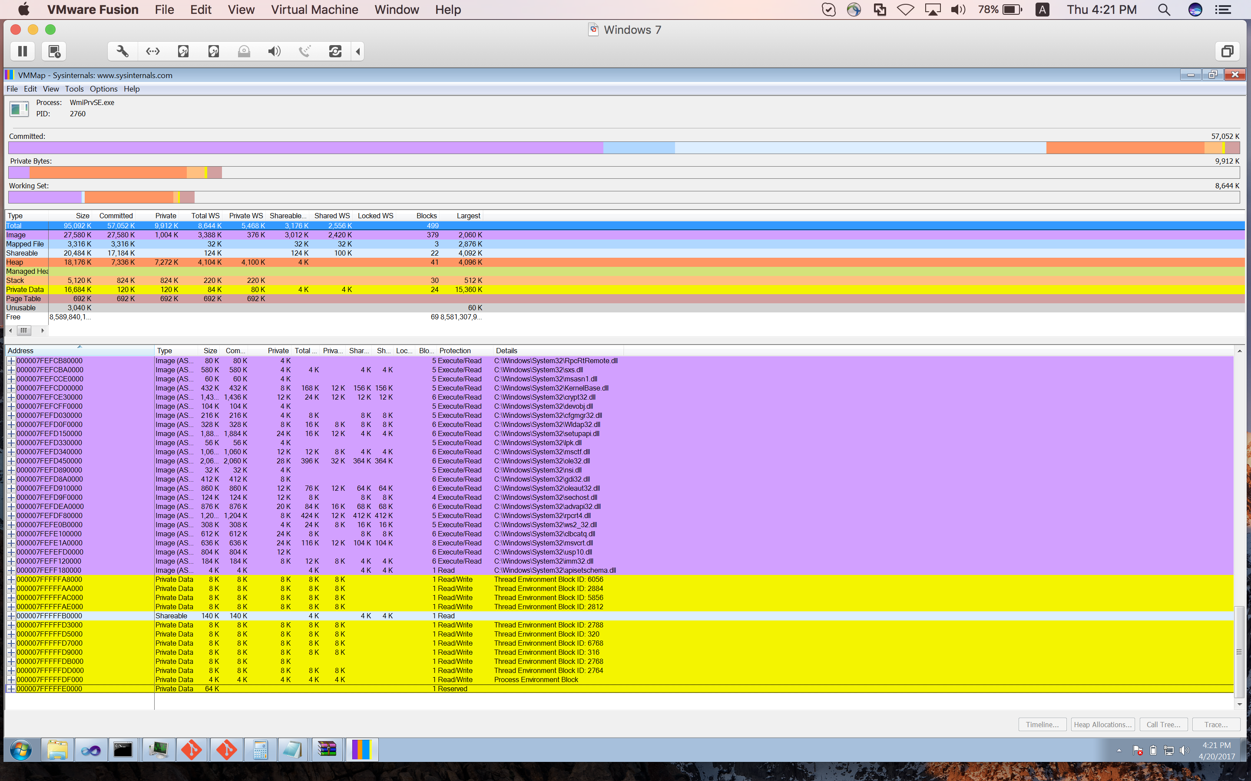This screenshot has height=781, width=1251.
Task: Click the Trace... button
Action: click(x=1216, y=725)
